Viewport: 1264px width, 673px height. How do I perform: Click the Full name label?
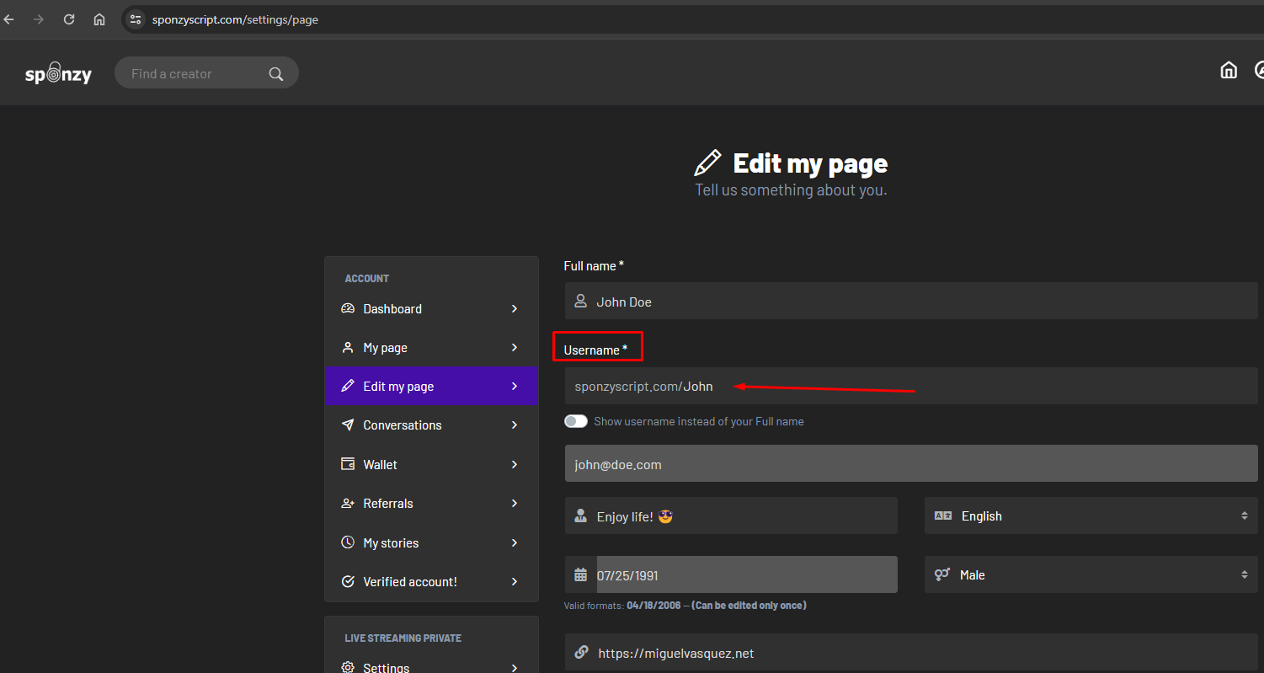594,265
